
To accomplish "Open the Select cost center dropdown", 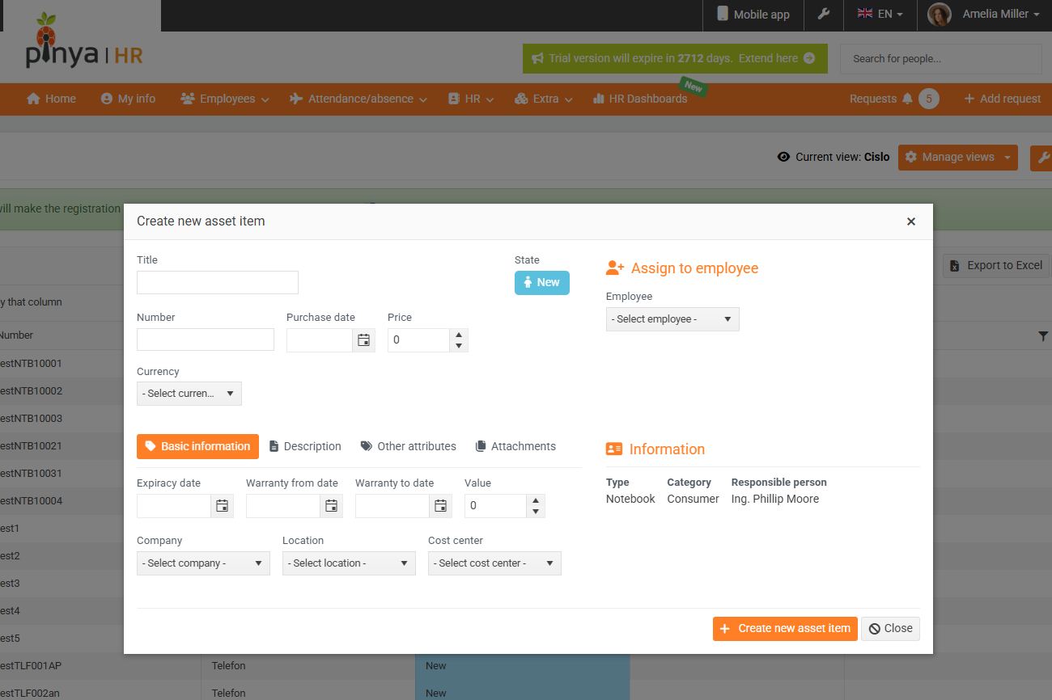I will (x=494, y=563).
